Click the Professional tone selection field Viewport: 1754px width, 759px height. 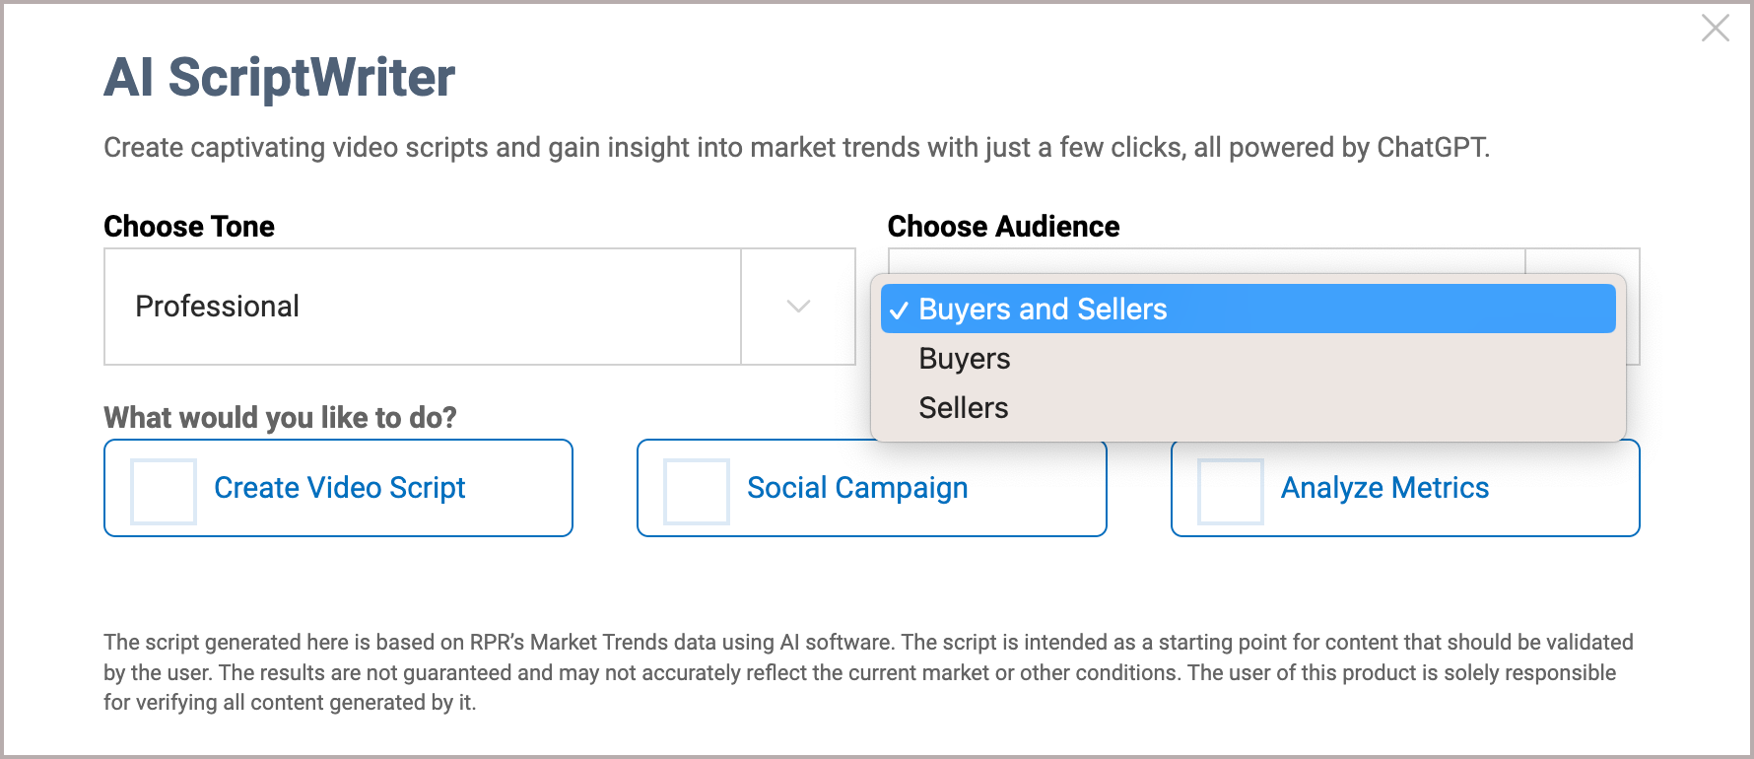(x=422, y=307)
